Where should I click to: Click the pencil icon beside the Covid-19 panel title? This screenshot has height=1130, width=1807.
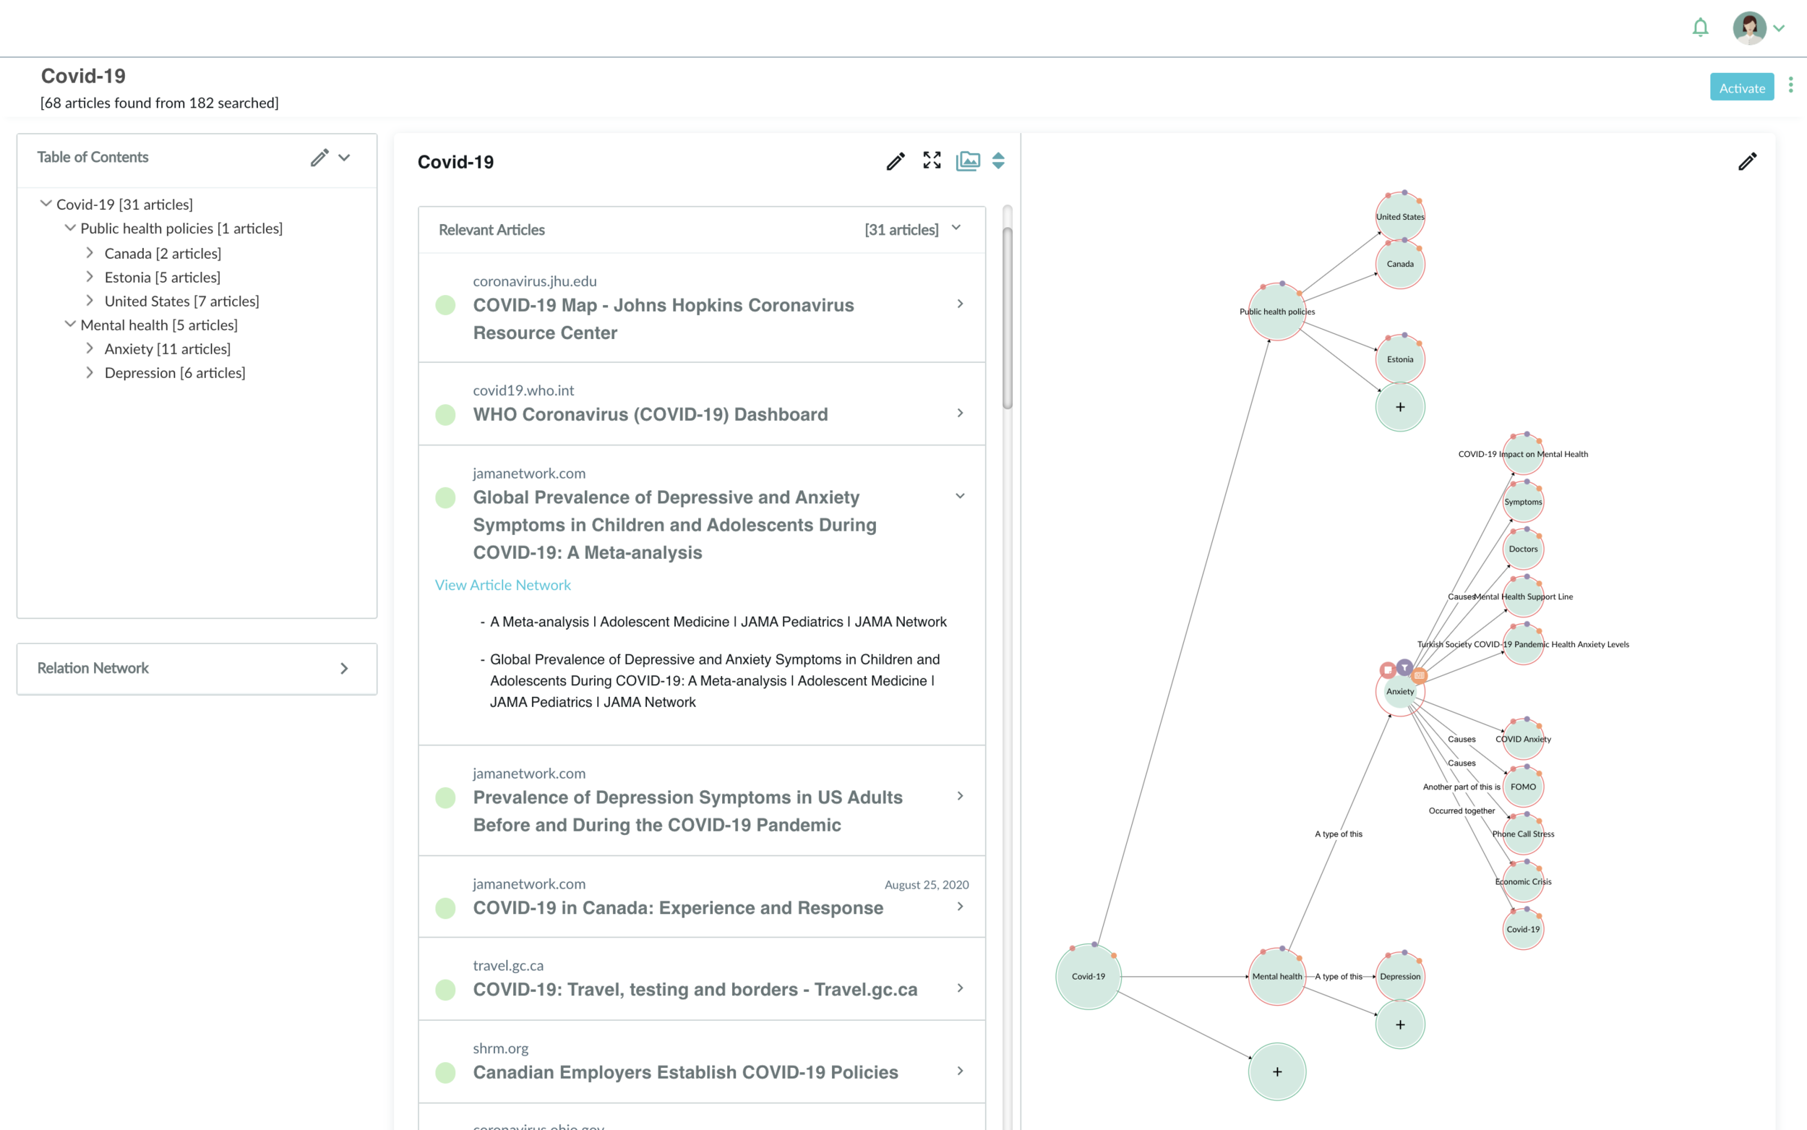click(x=895, y=161)
